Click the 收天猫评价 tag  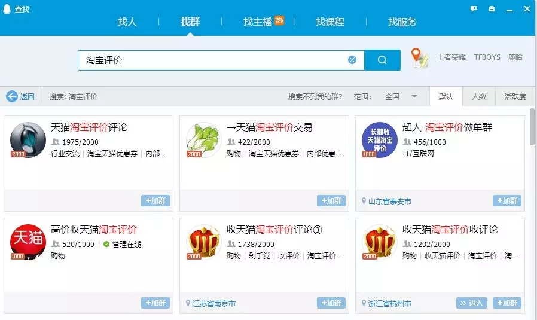[443, 255]
